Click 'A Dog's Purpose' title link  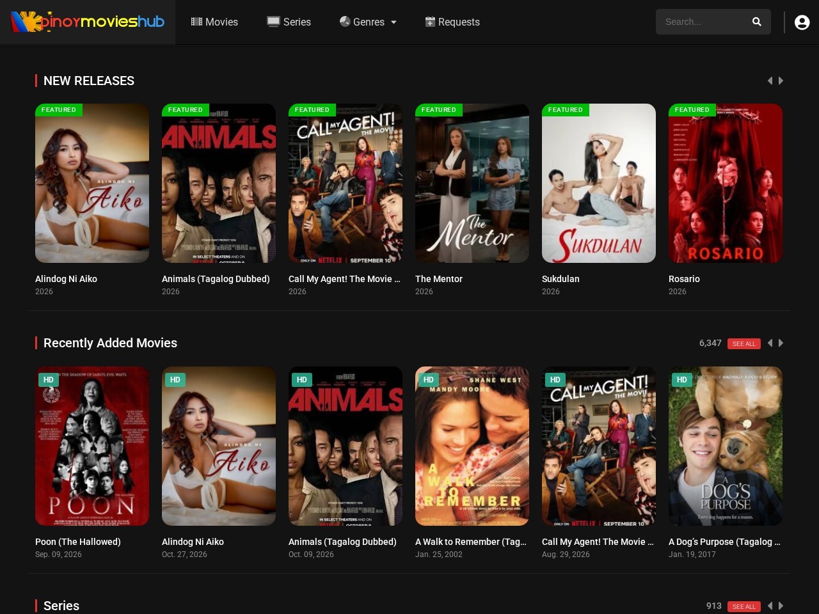pyautogui.click(x=724, y=542)
